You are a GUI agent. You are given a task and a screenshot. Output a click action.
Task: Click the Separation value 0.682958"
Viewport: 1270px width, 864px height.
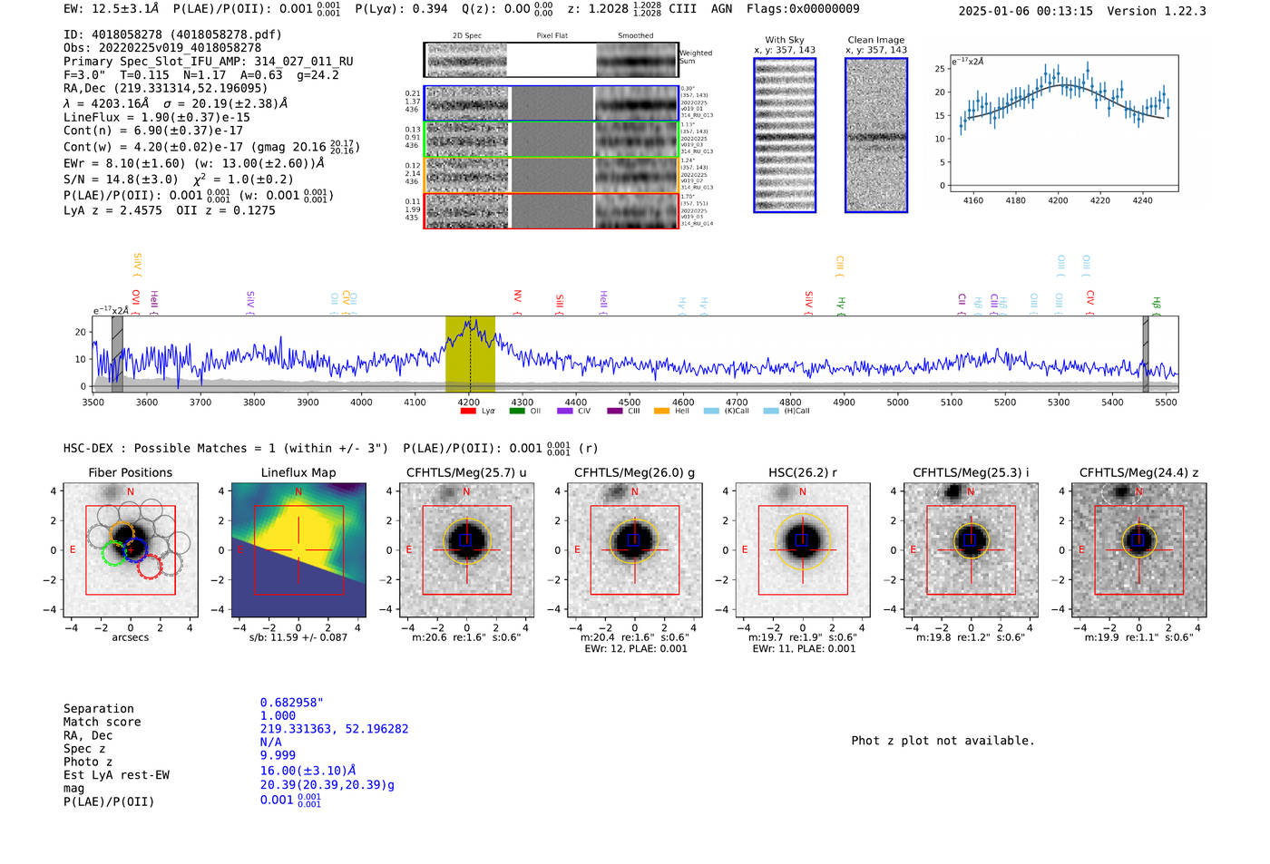tap(292, 704)
